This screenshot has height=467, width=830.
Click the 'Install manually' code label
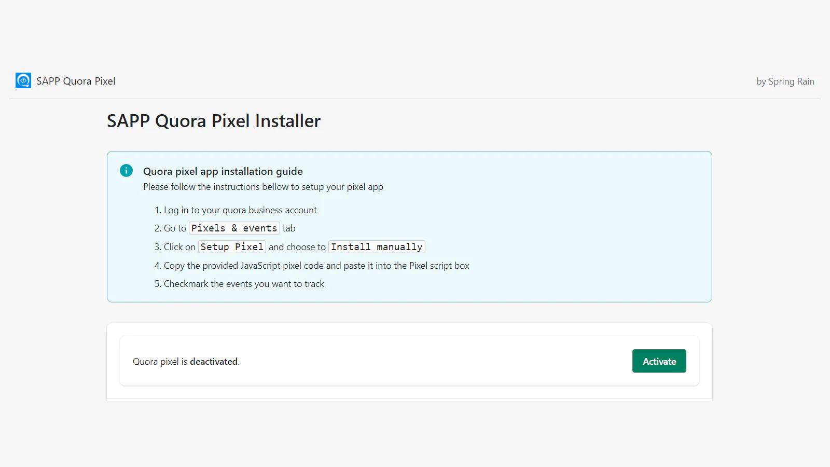(377, 247)
